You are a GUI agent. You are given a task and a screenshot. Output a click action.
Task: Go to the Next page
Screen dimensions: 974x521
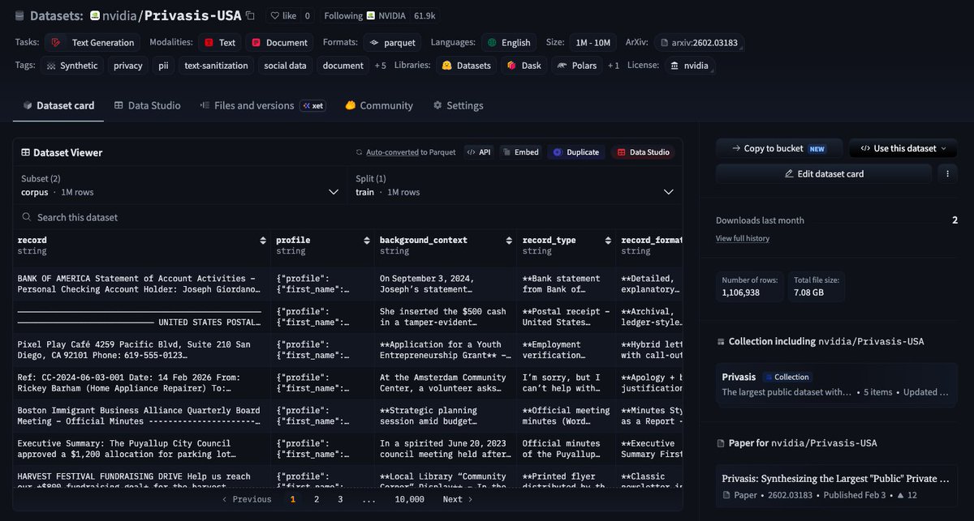point(458,499)
